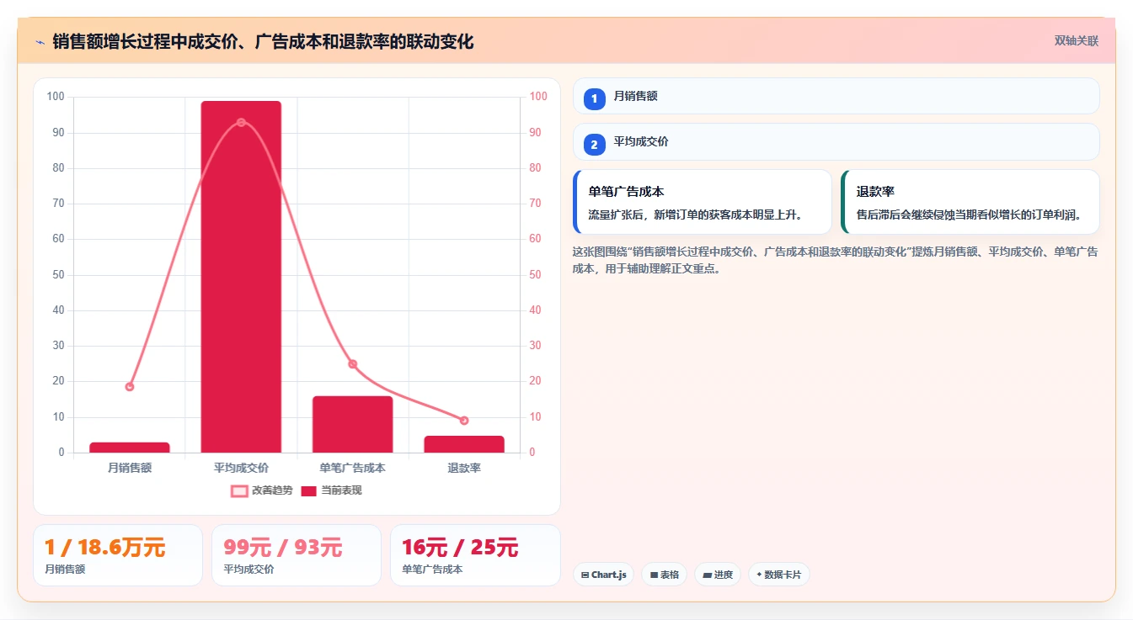Click the 平均成交价 x-axis label
1133x620 pixels.
(241, 468)
